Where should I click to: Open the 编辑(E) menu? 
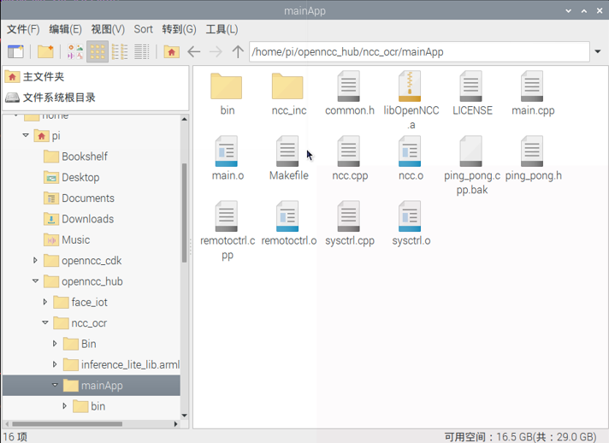tap(65, 29)
